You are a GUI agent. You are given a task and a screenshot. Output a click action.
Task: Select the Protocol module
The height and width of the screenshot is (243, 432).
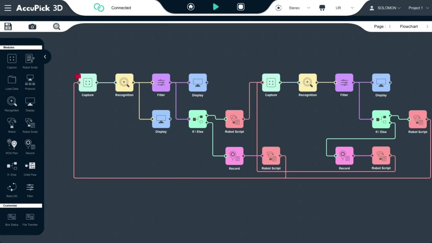click(30, 83)
